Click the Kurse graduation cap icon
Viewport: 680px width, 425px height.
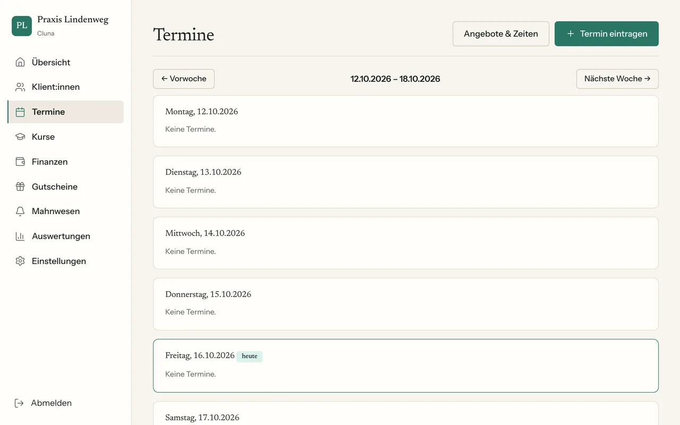(20, 137)
